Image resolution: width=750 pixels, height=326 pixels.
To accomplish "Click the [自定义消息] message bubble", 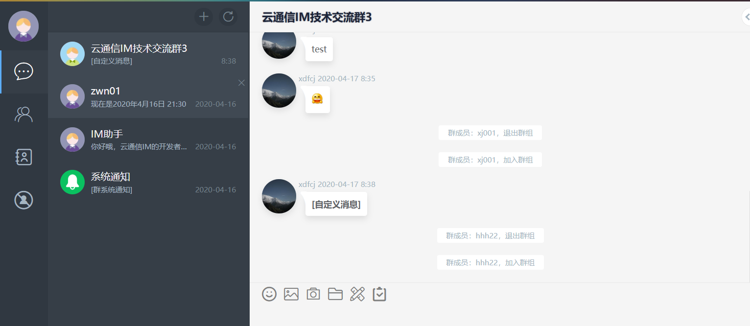I will pyautogui.click(x=336, y=204).
